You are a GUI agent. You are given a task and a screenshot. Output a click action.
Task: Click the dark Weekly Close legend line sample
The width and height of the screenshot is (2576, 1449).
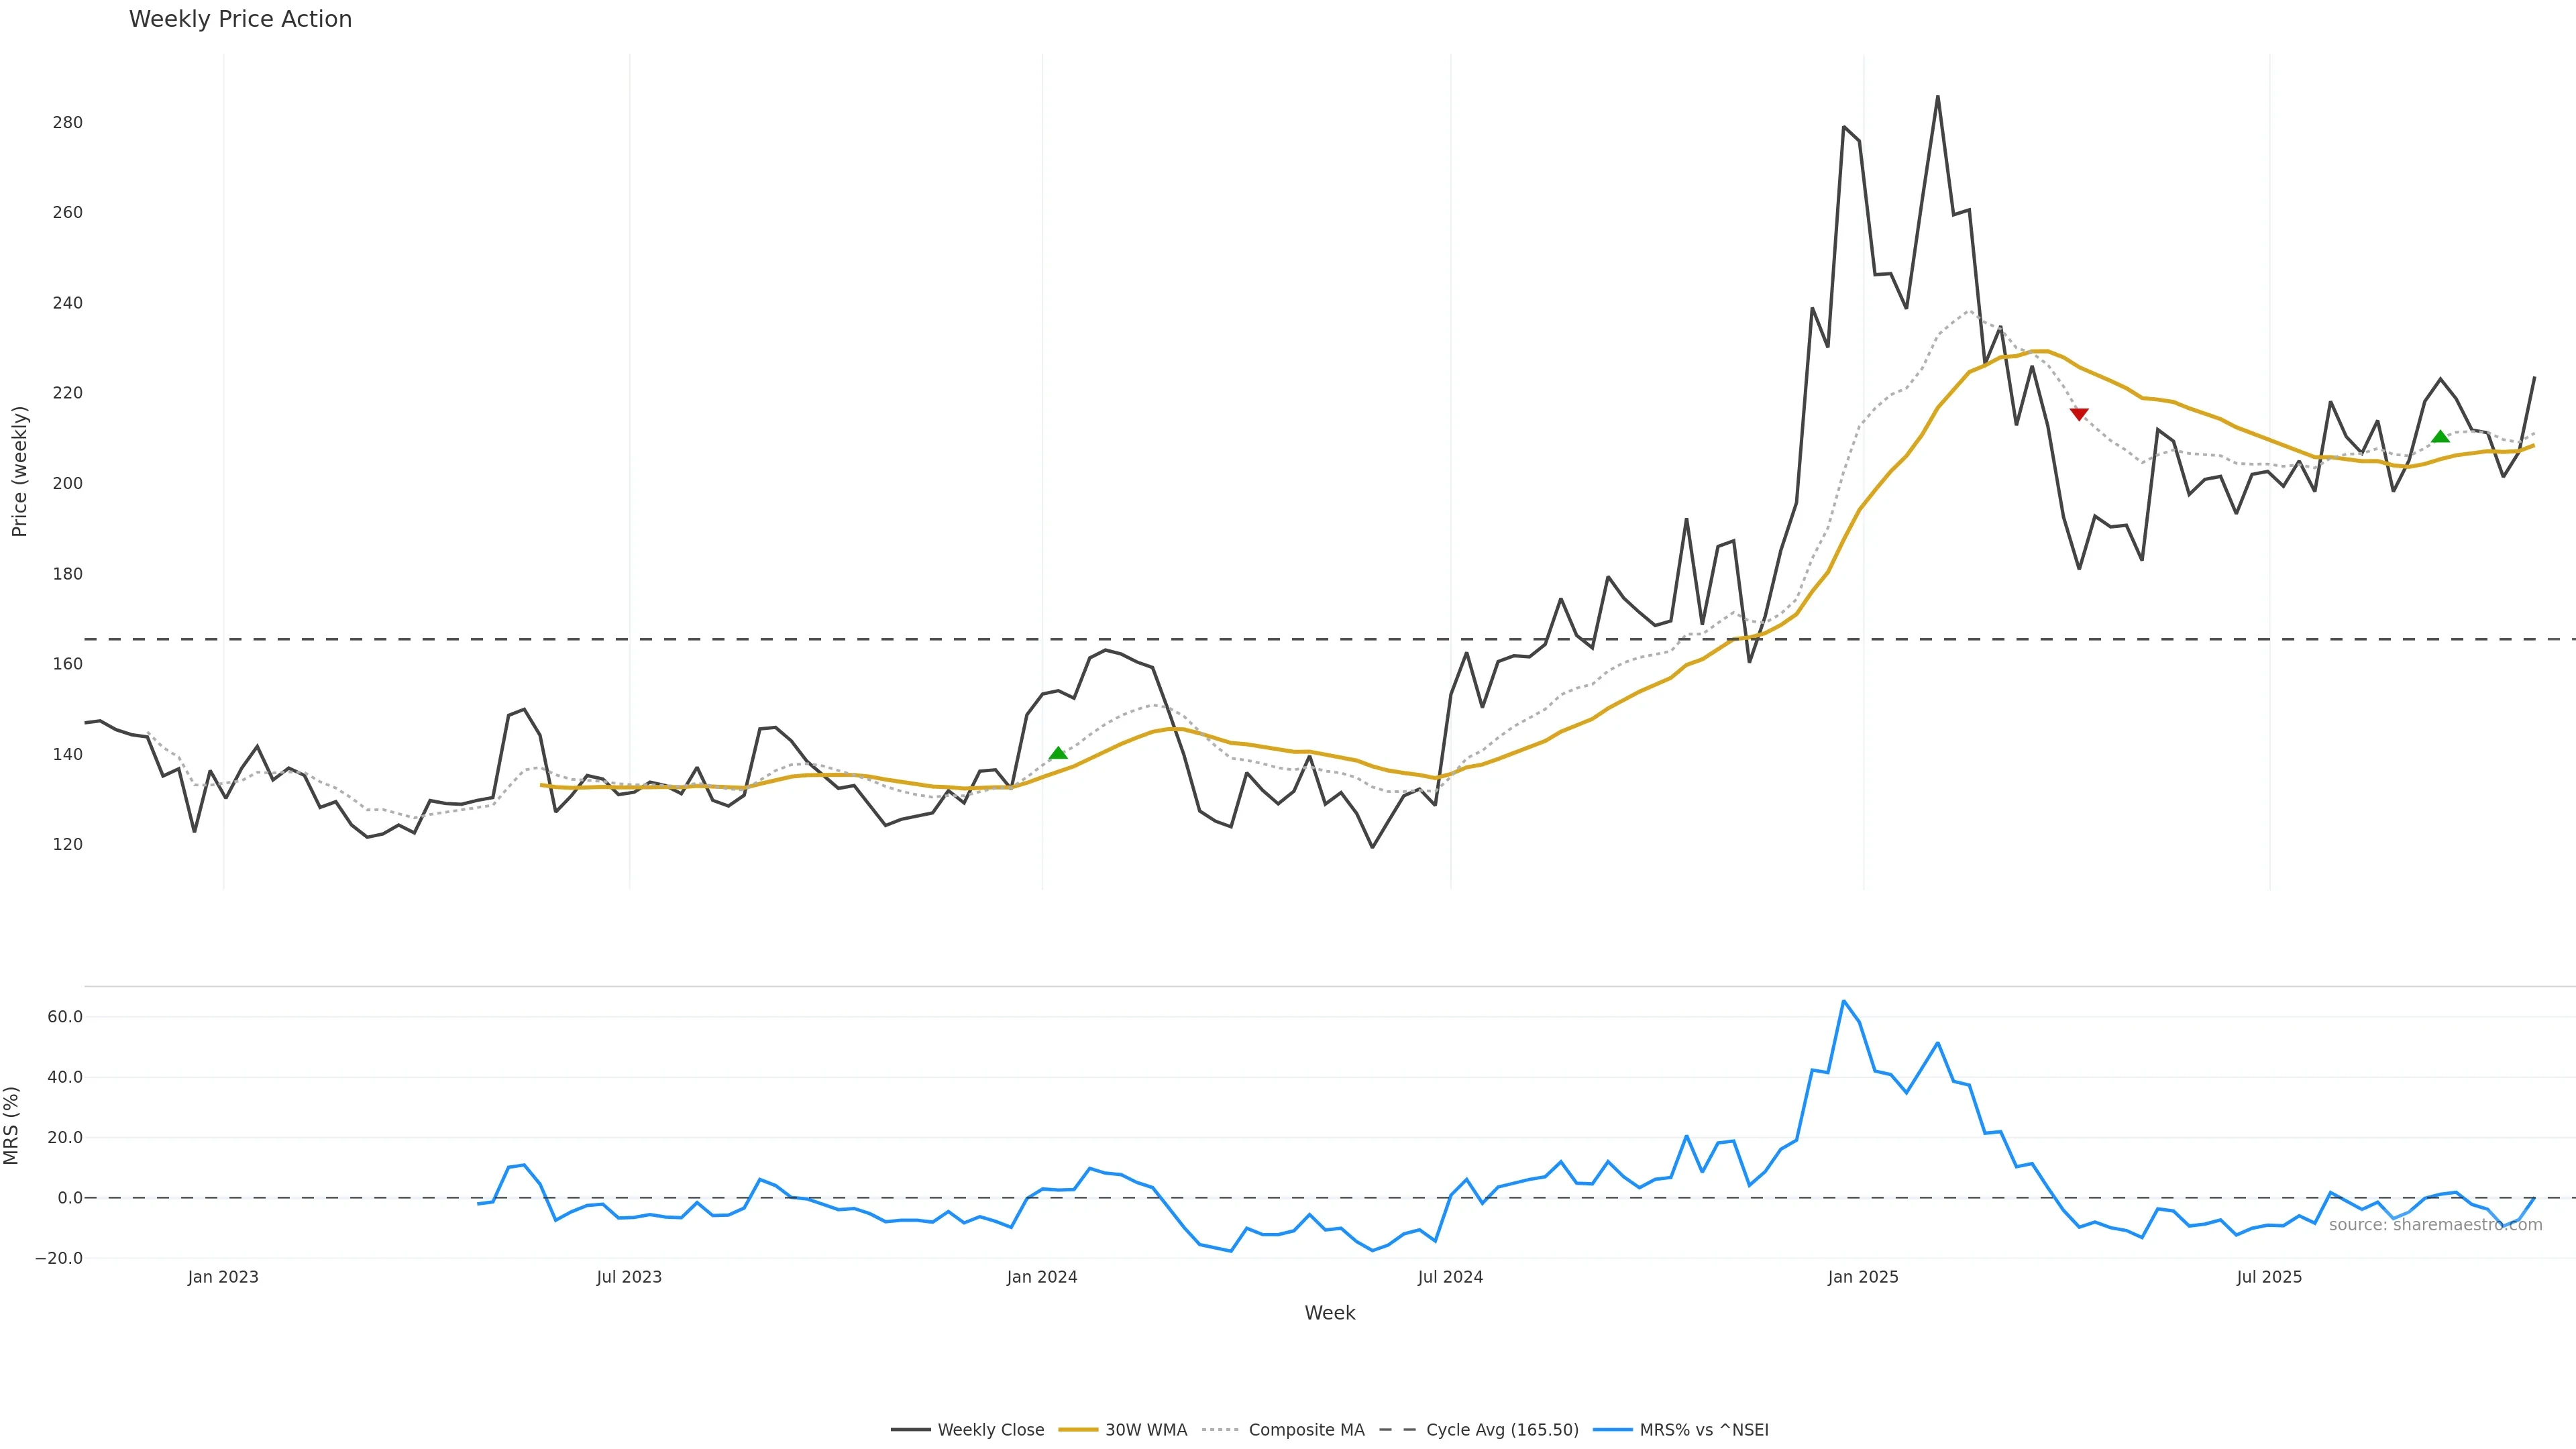[x=910, y=1430]
